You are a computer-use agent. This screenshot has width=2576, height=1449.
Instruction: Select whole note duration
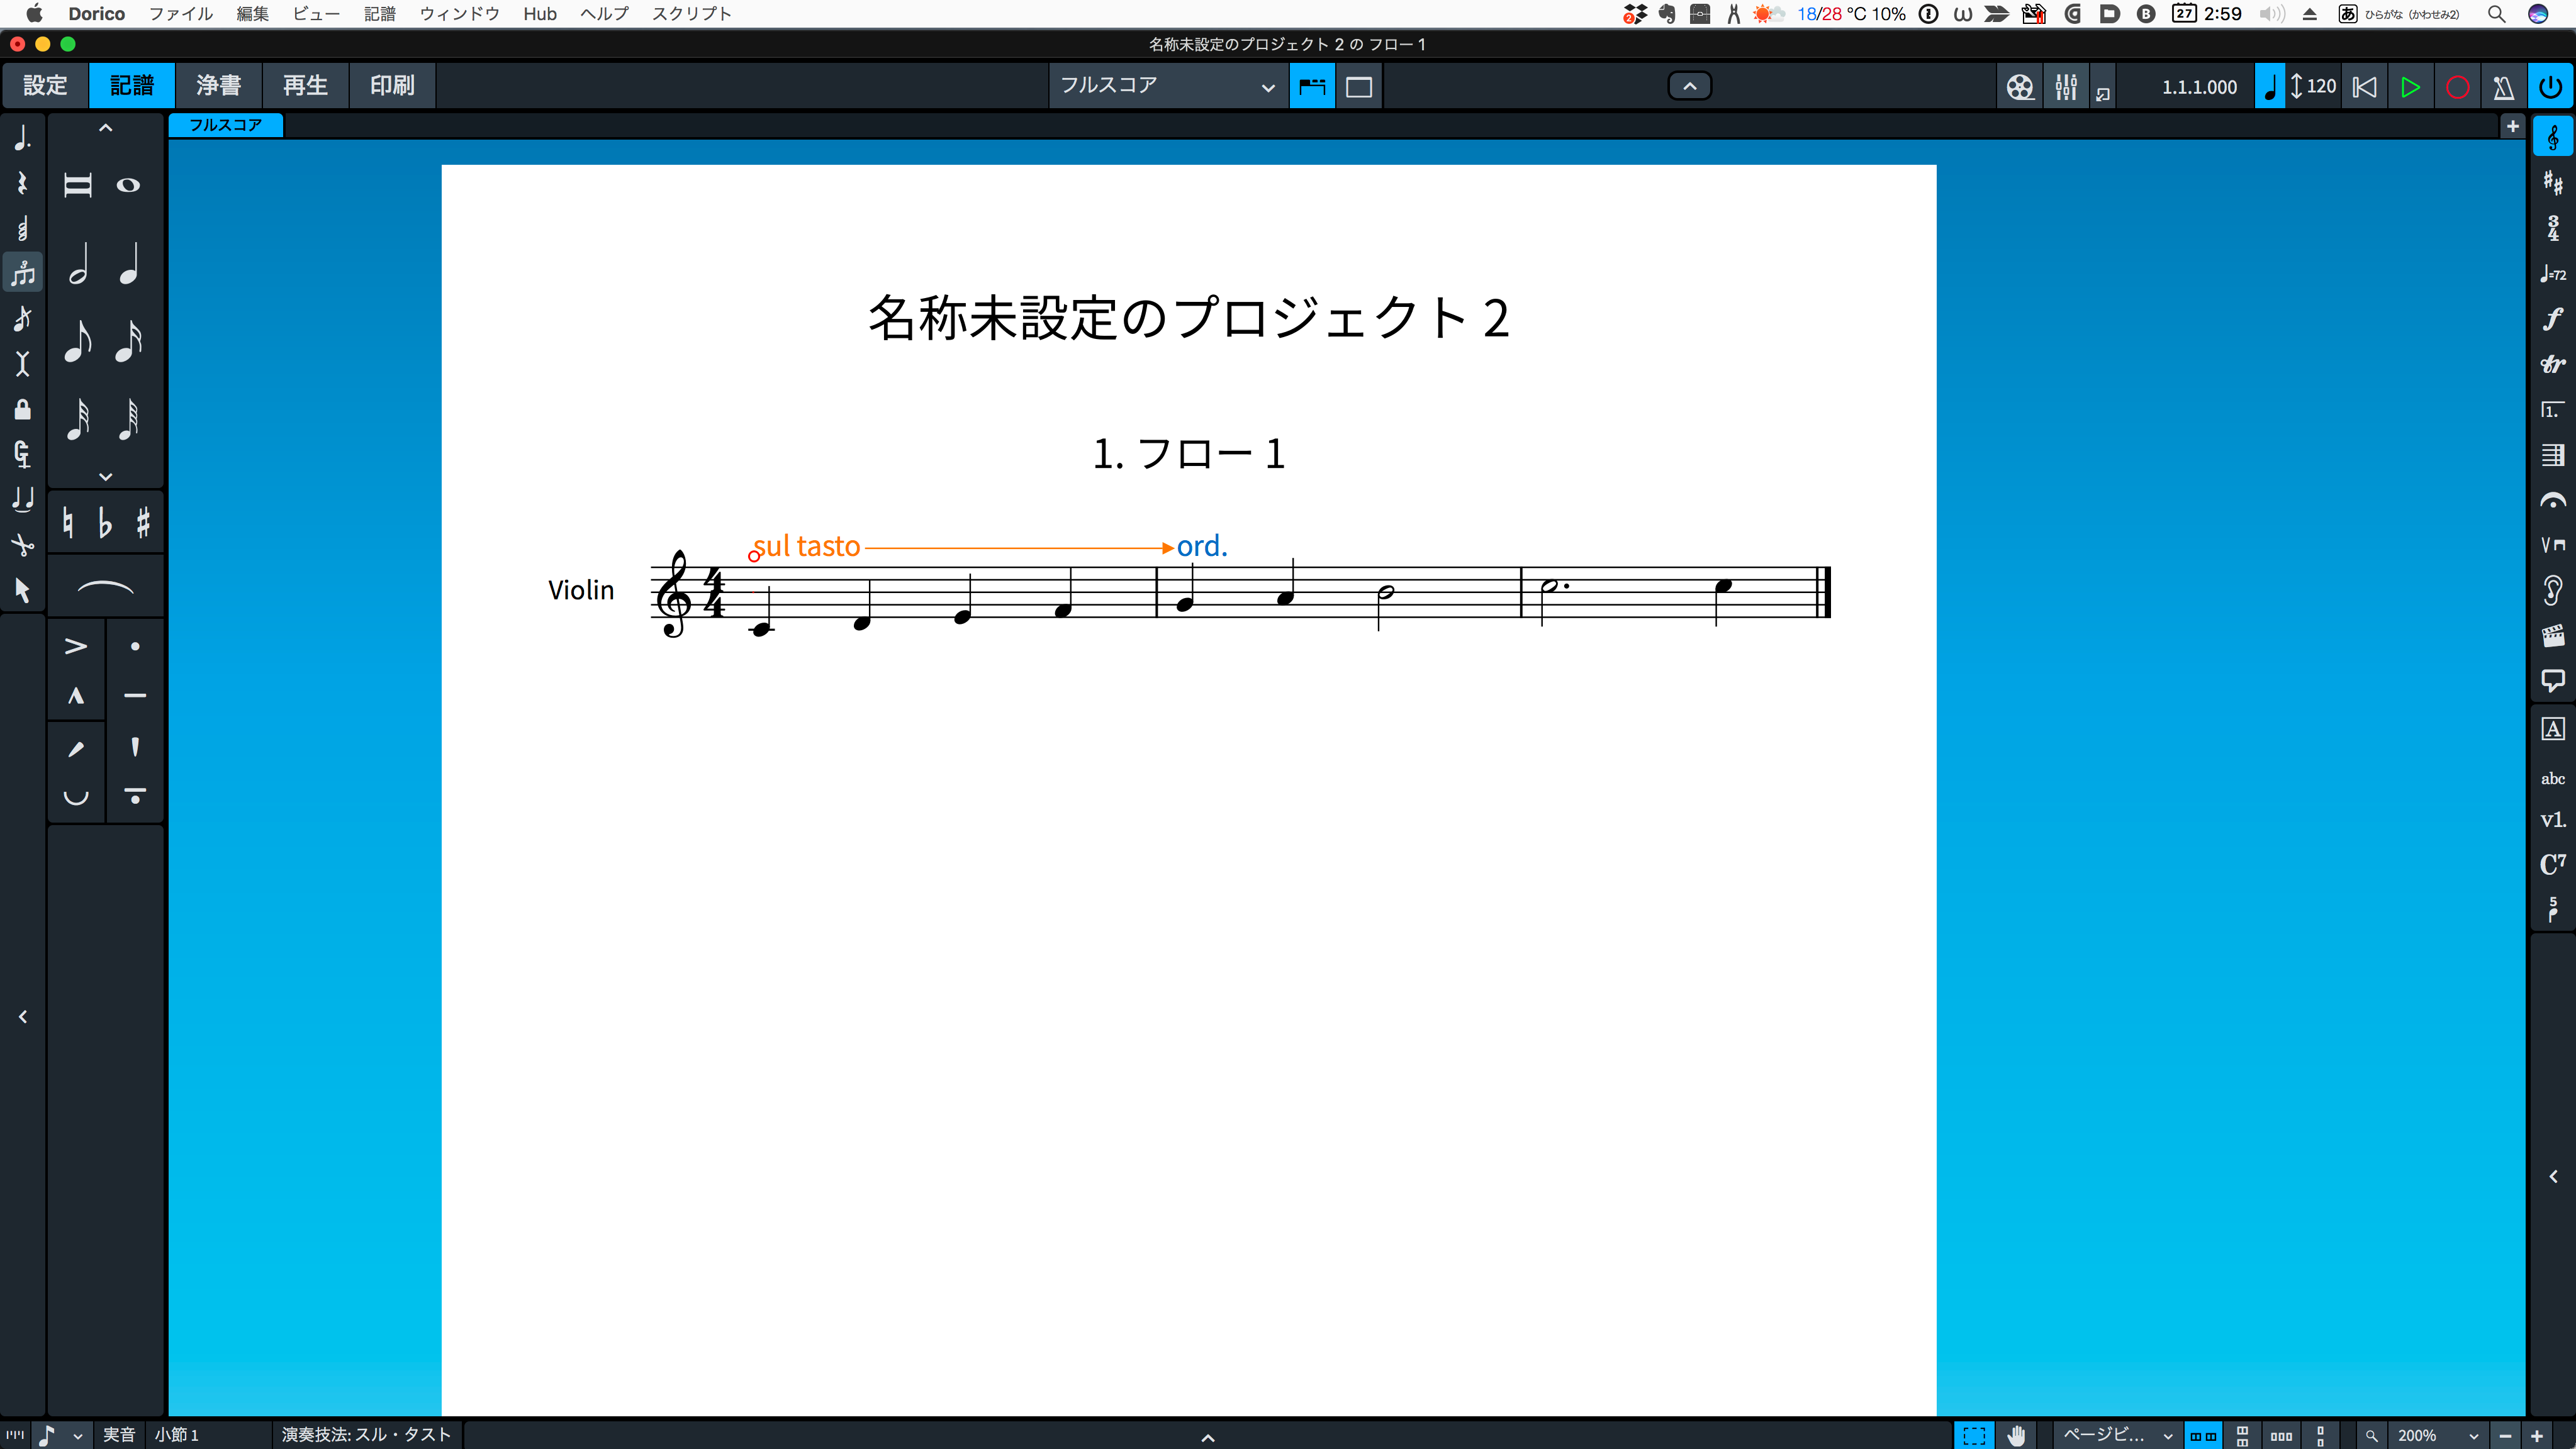(x=128, y=185)
